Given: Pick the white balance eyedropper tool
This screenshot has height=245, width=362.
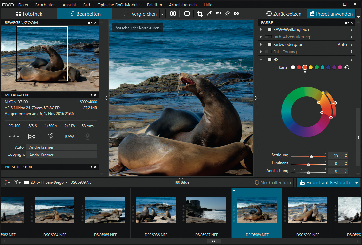Looking at the screenshot, I should coord(209,14).
